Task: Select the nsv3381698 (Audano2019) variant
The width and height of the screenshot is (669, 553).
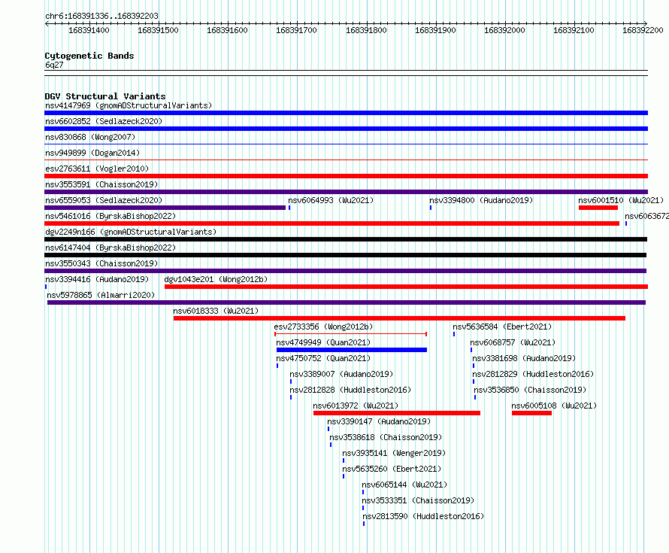Action: click(x=524, y=358)
